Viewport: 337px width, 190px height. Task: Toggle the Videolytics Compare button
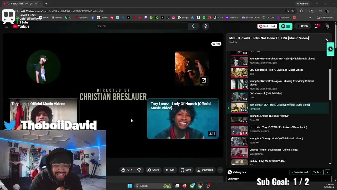pos(300,172)
